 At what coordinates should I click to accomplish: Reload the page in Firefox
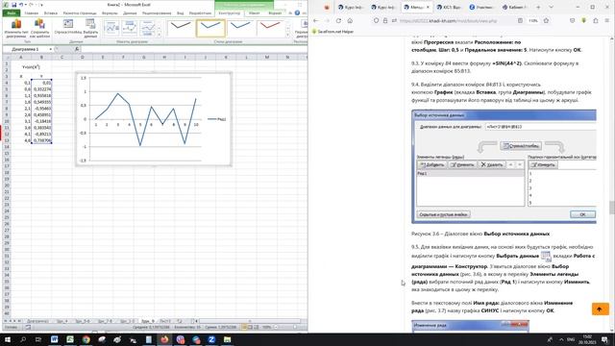pos(338,20)
